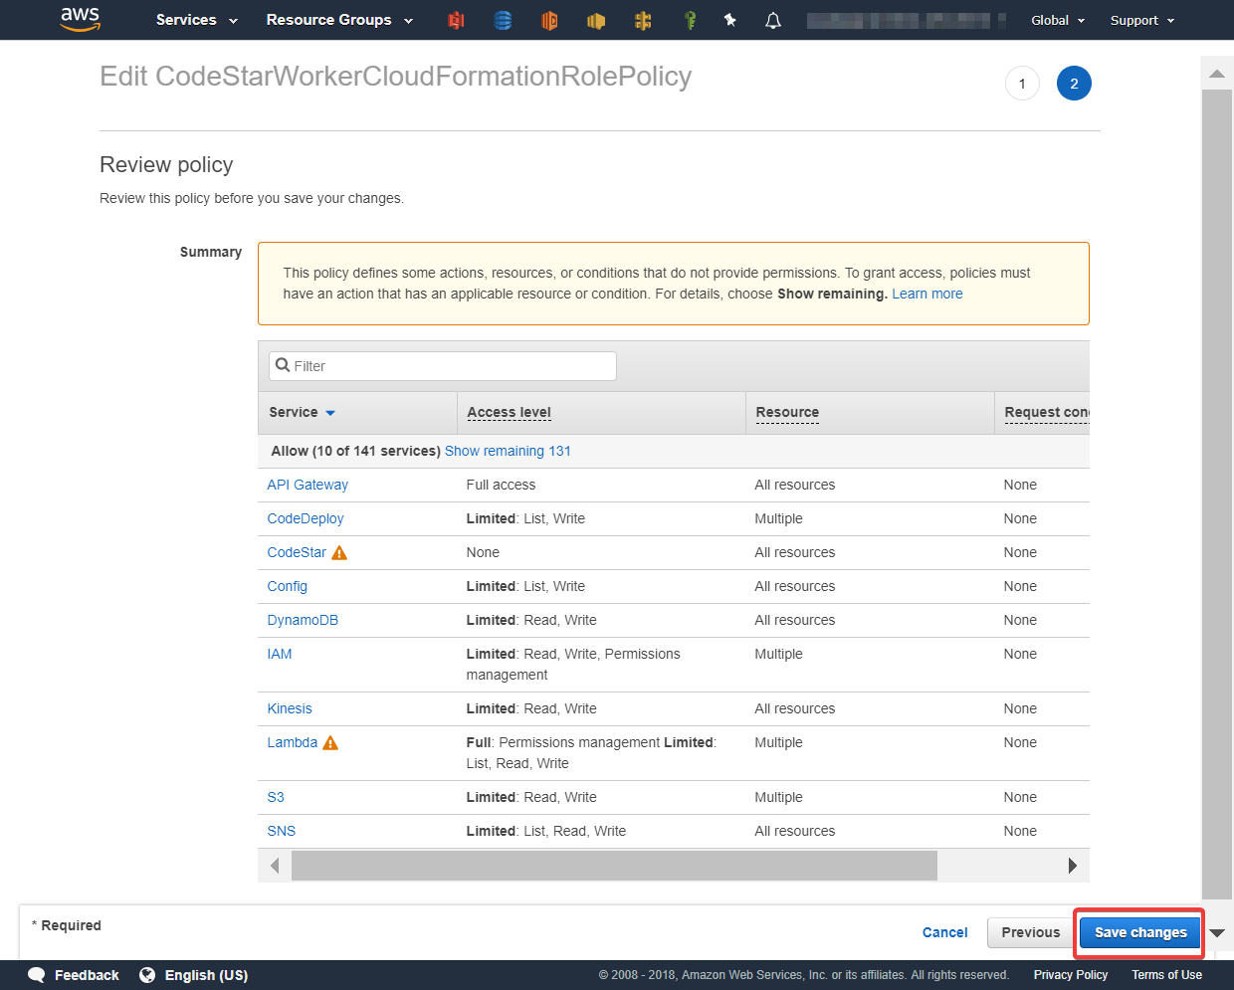Click the 'Full access' cell for API Gateway
Viewport: 1234px width, 990px height.
(501, 485)
